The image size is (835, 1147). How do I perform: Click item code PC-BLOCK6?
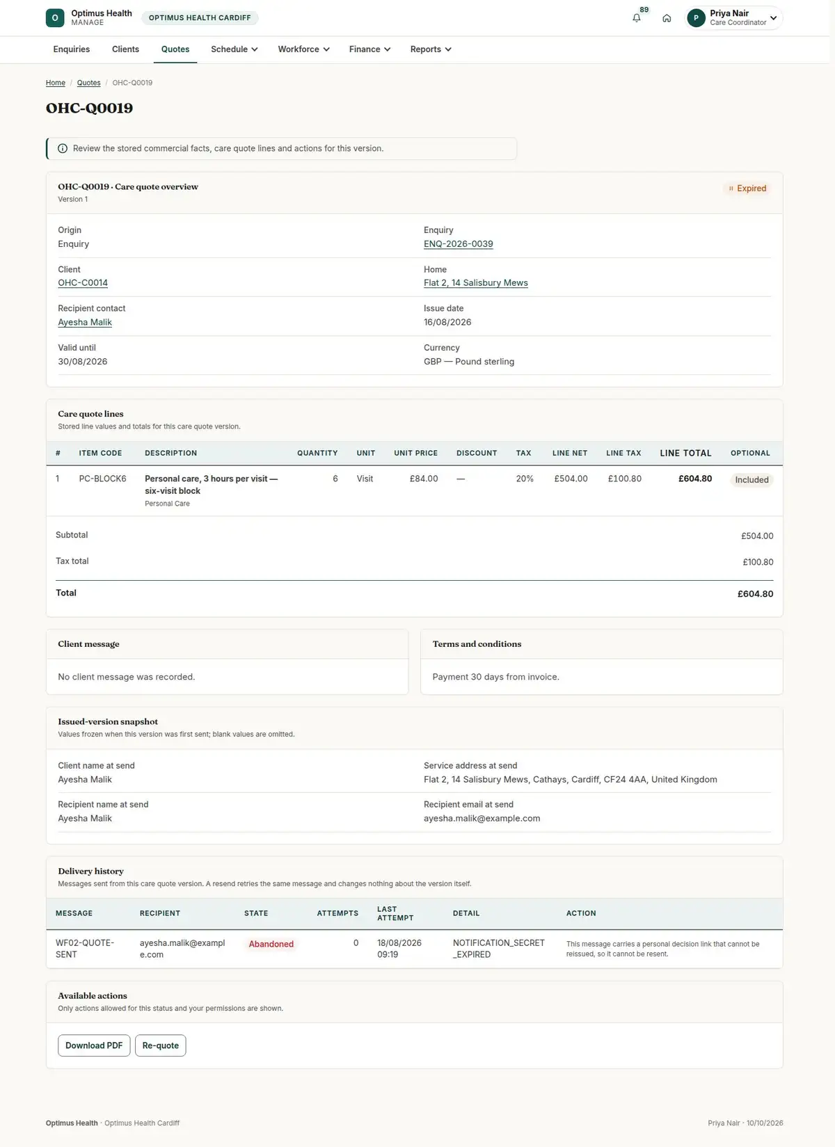pyautogui.click(x=103, y=479)
